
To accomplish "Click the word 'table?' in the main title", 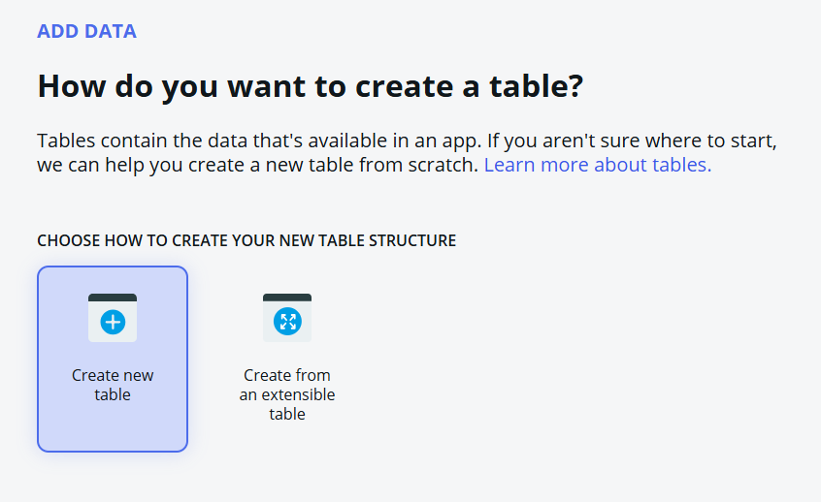I will click(536, 85).
